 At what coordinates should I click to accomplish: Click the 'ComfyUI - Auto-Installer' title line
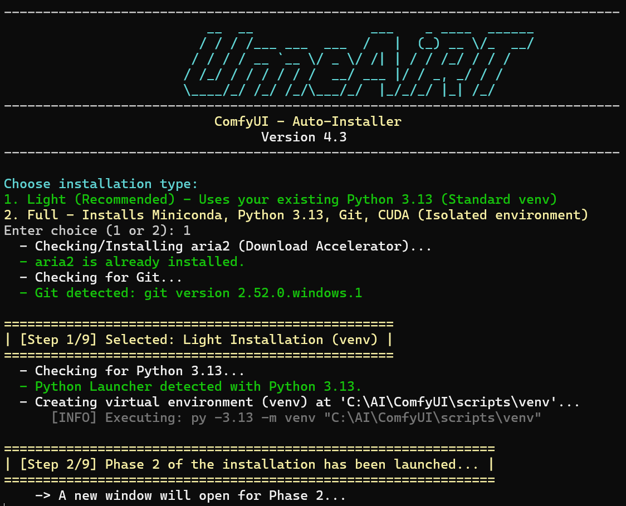pos(307,121)
